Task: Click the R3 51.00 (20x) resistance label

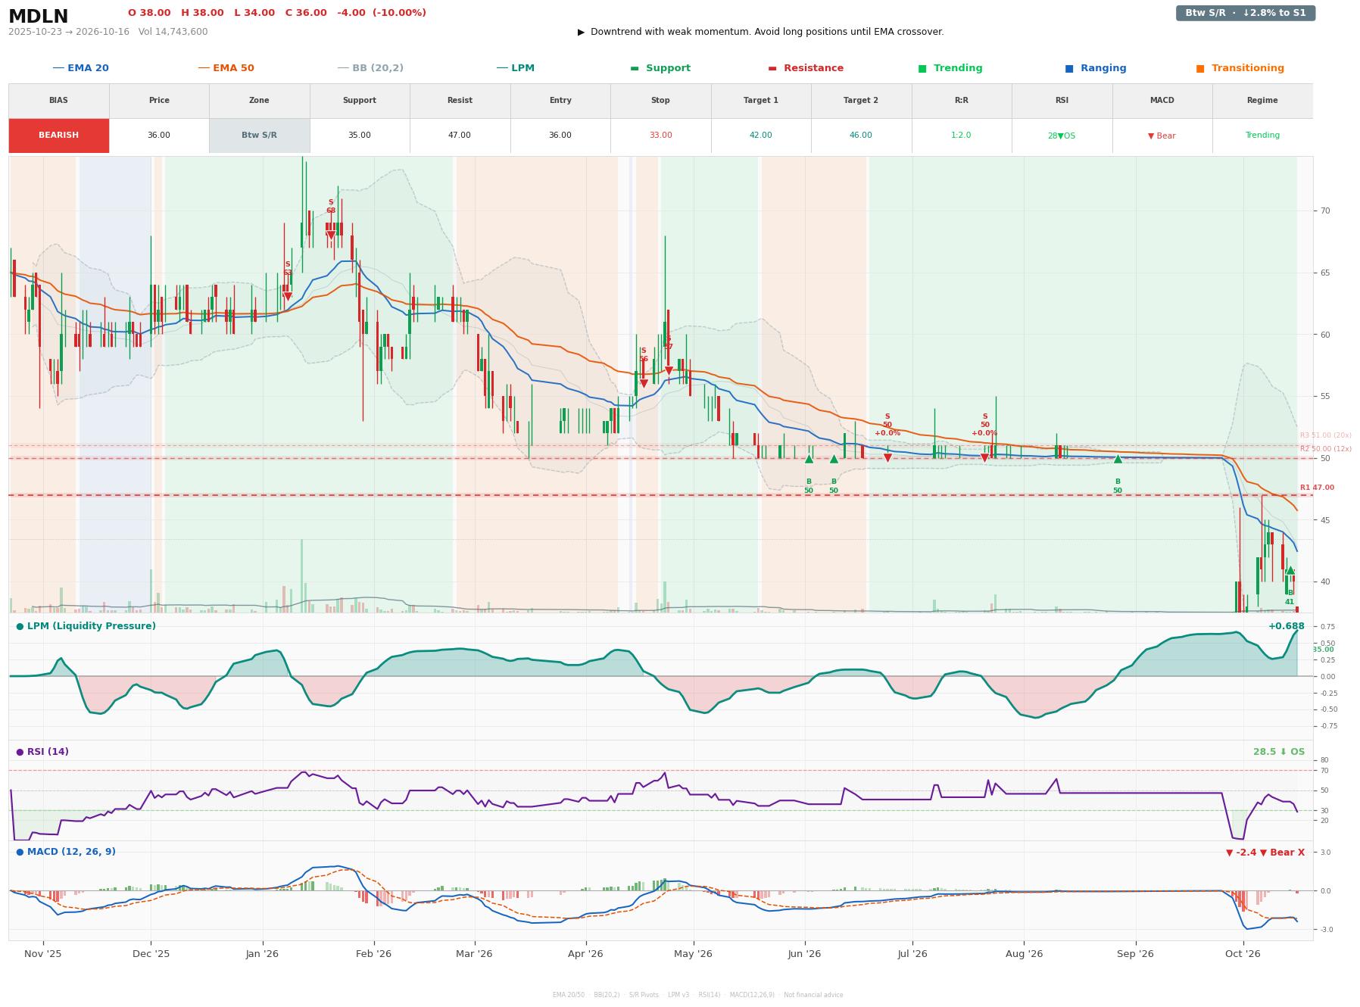Action: point(1325,435)
